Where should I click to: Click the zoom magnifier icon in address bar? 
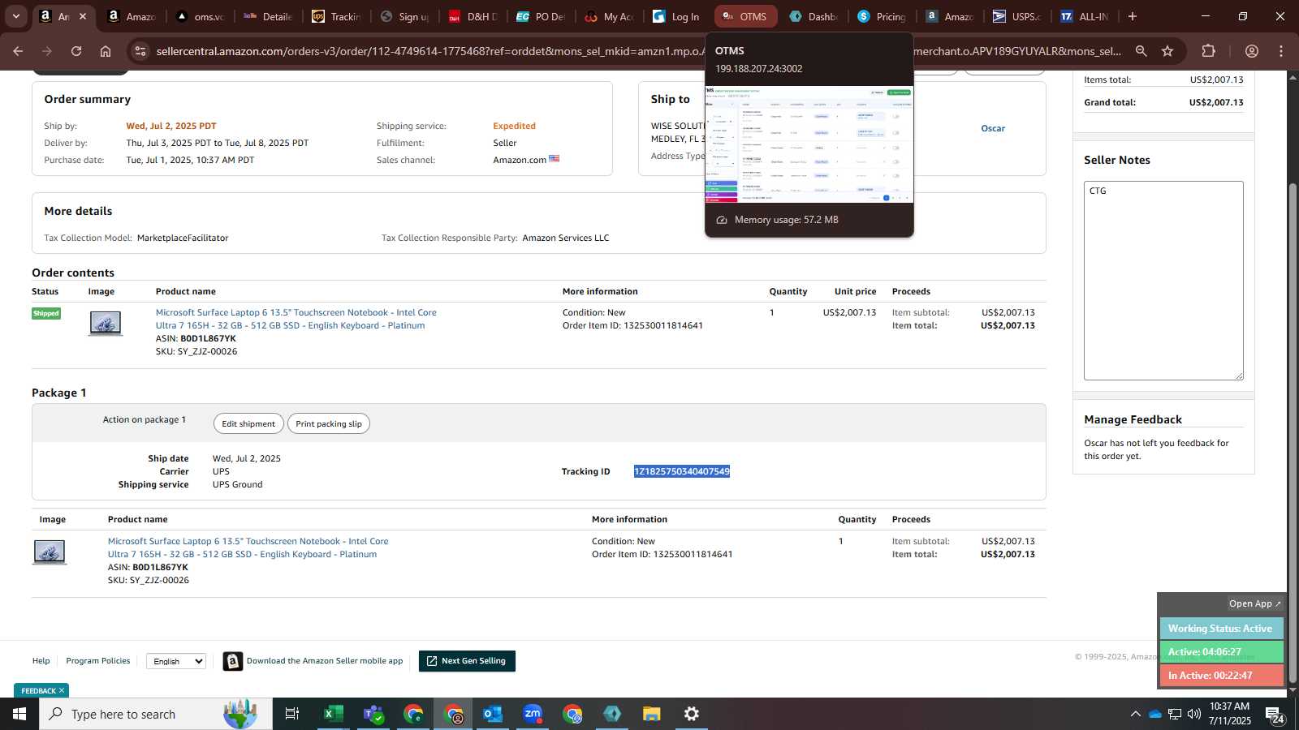pyautogui.click(x=1141, y=51)
